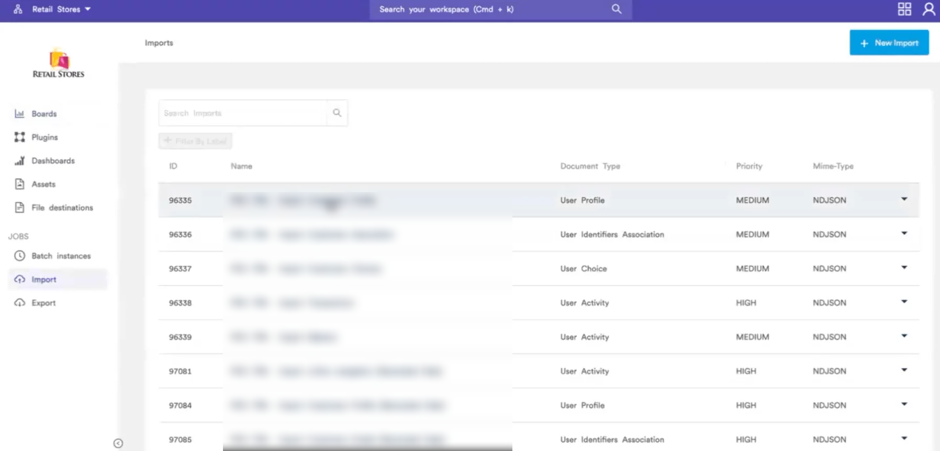Viewport: 940px width, 451px height.
Task: Click the Boards chart icon
Action: pyautogui.click(x=19, y=114)
